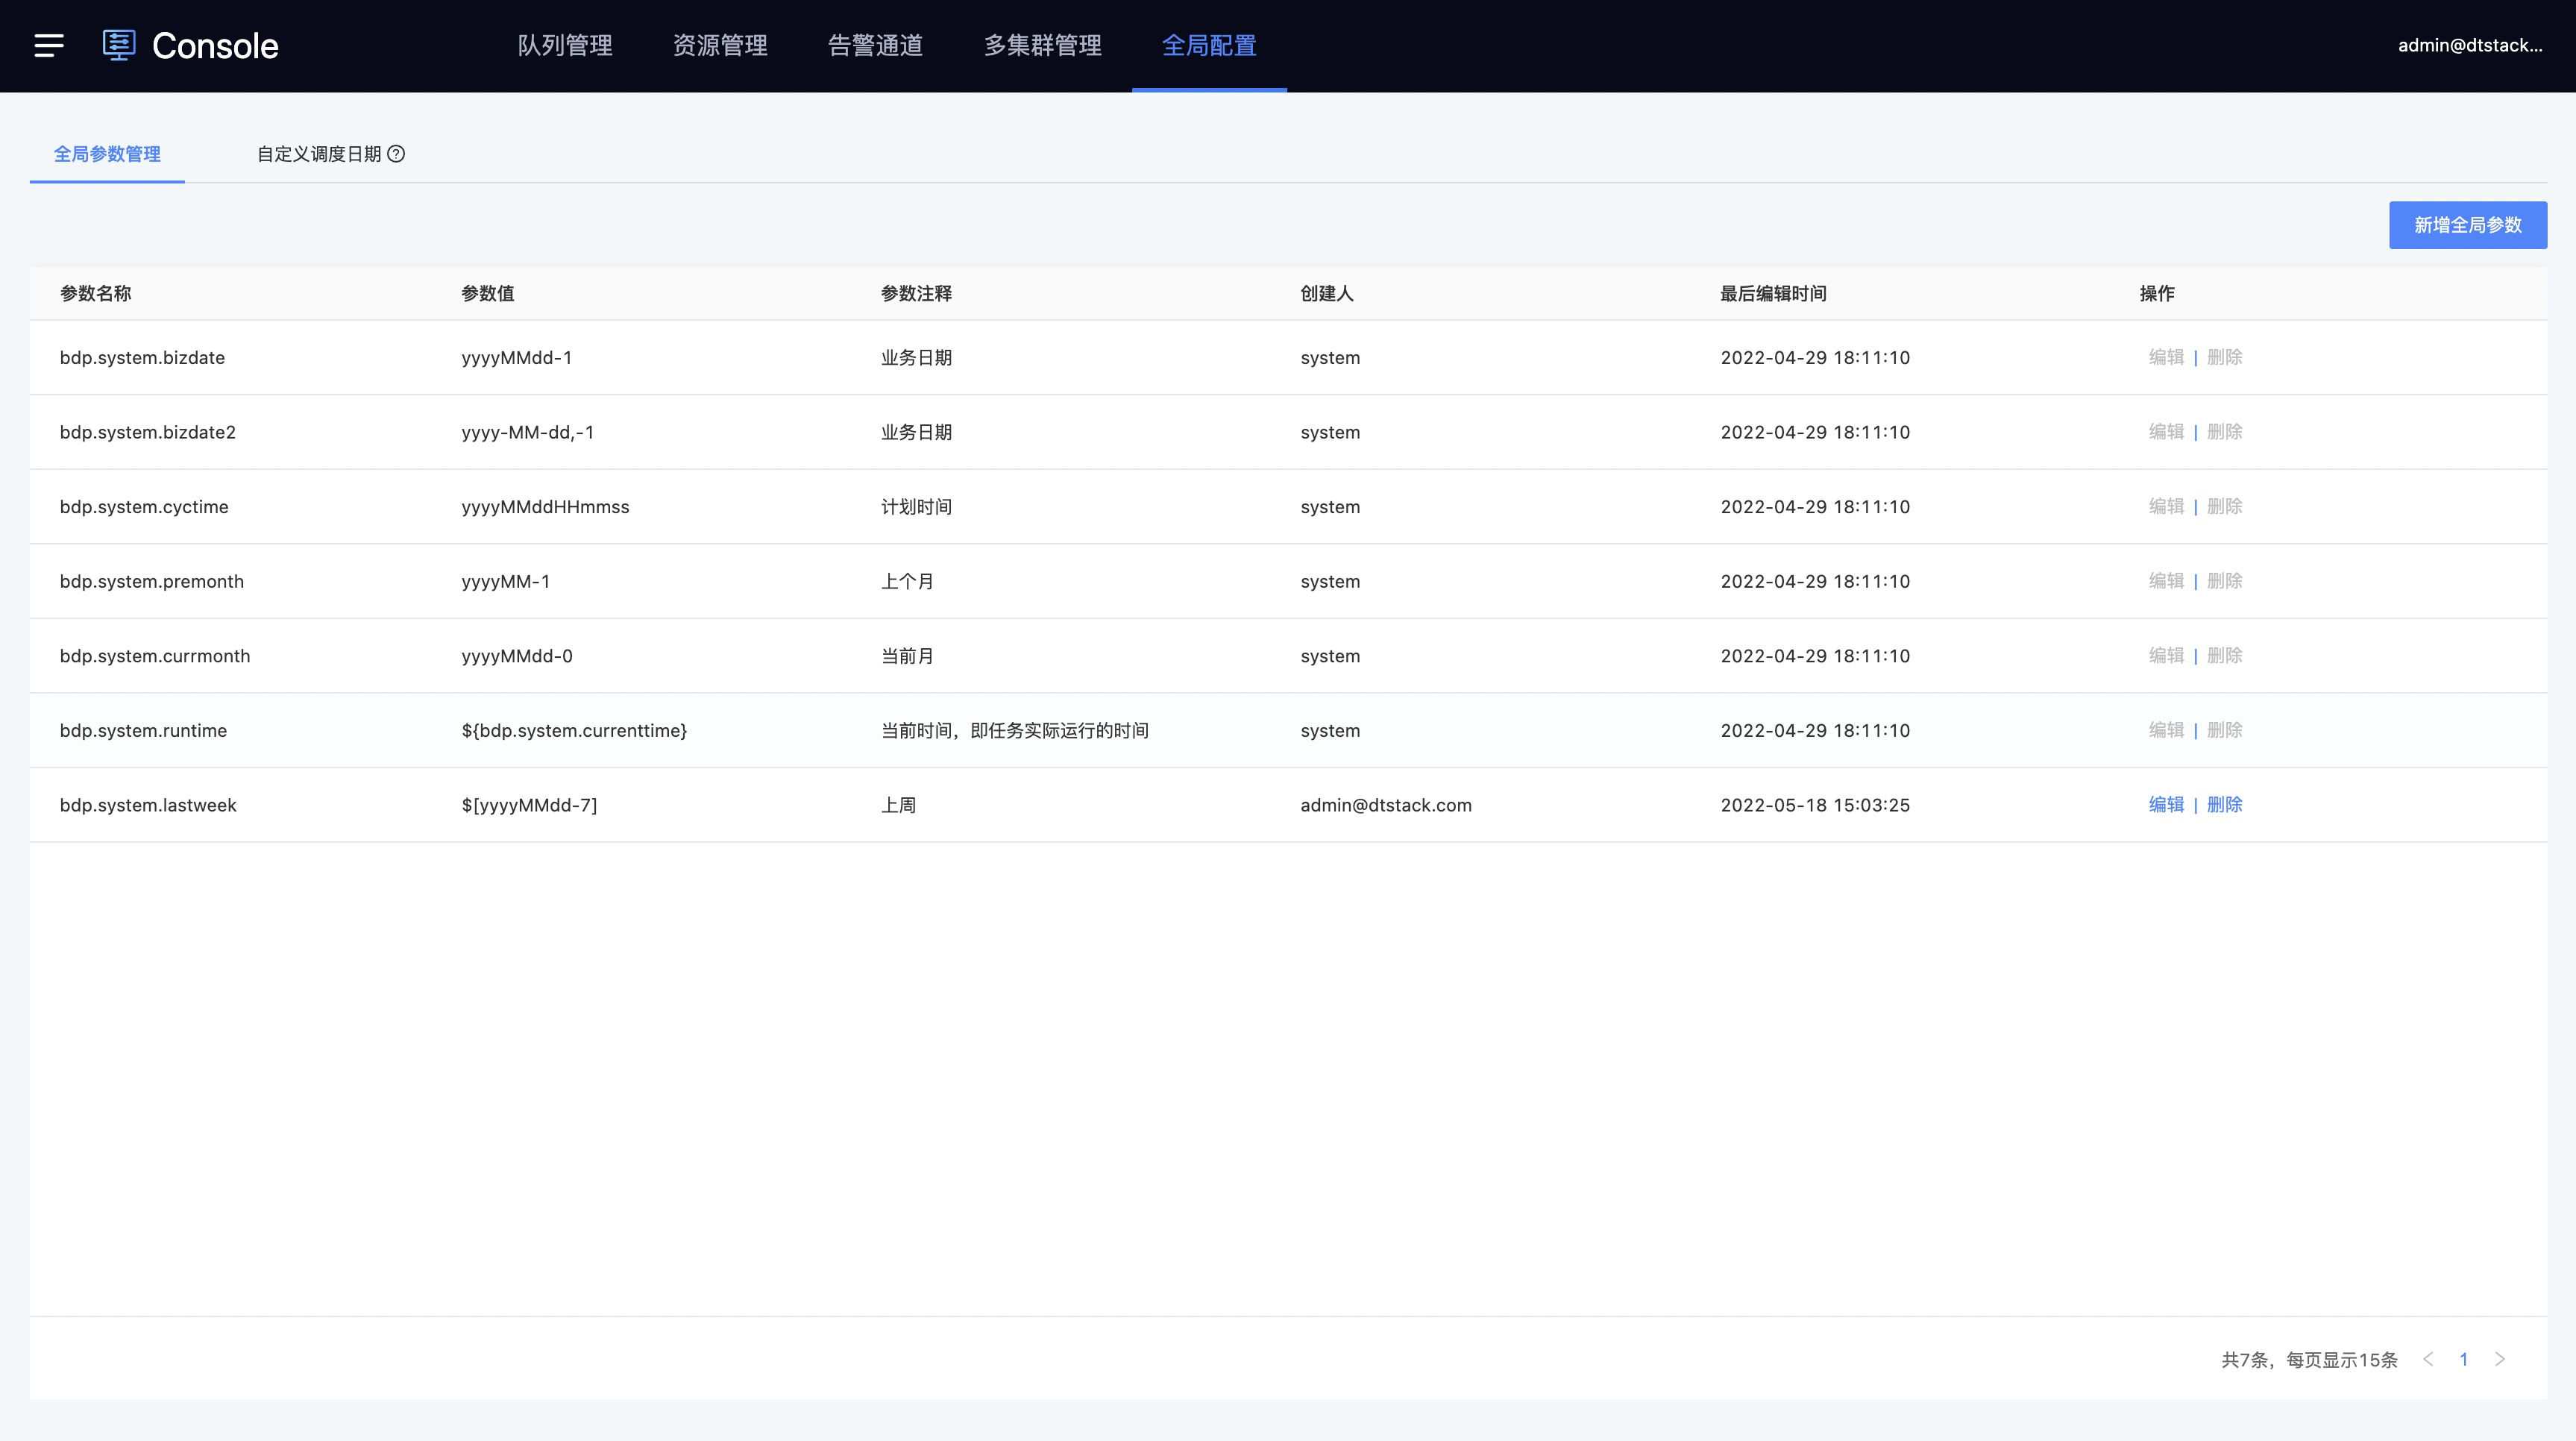
Task: Click comment 上周
Action: [898, 805]
